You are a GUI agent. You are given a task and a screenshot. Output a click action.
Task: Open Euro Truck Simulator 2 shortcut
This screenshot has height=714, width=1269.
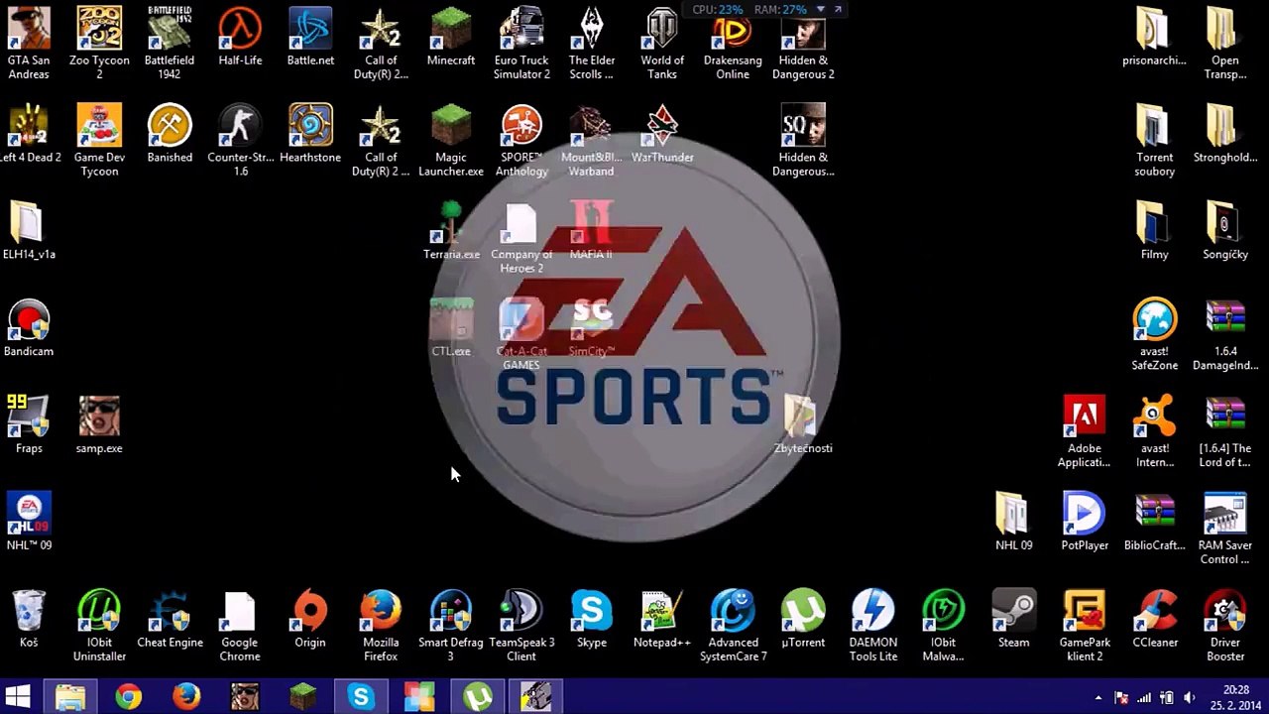(x=521, y=43)
